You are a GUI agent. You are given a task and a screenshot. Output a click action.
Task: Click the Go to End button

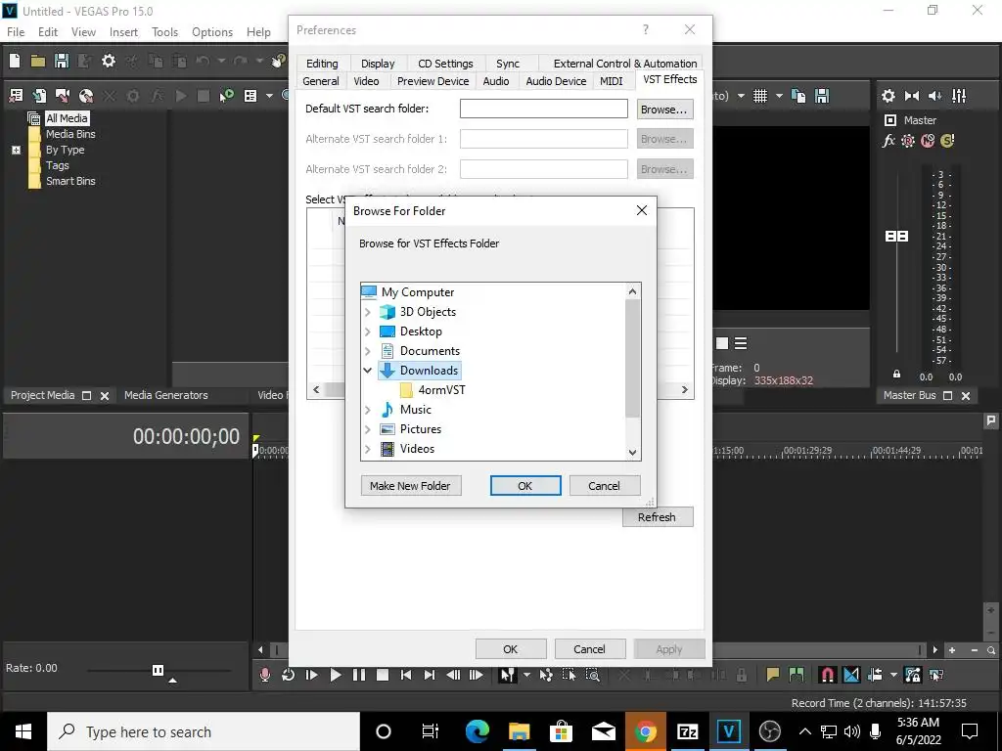coord(430,675)
